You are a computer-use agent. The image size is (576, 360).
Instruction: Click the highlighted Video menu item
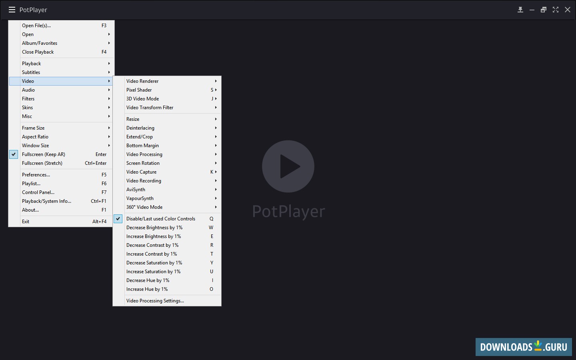pyautogui.click(x=61, y=81)
